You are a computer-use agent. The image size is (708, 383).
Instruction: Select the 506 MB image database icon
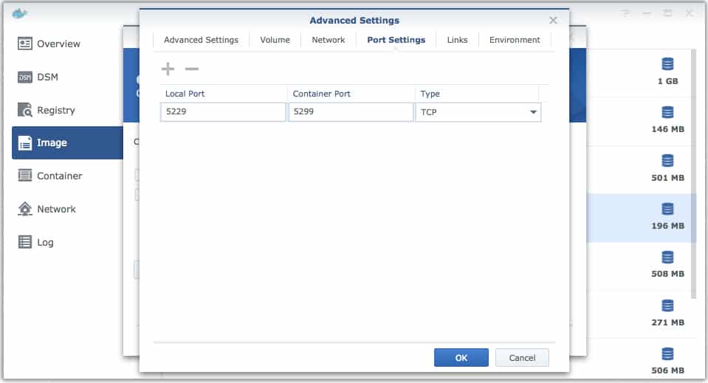667,354
